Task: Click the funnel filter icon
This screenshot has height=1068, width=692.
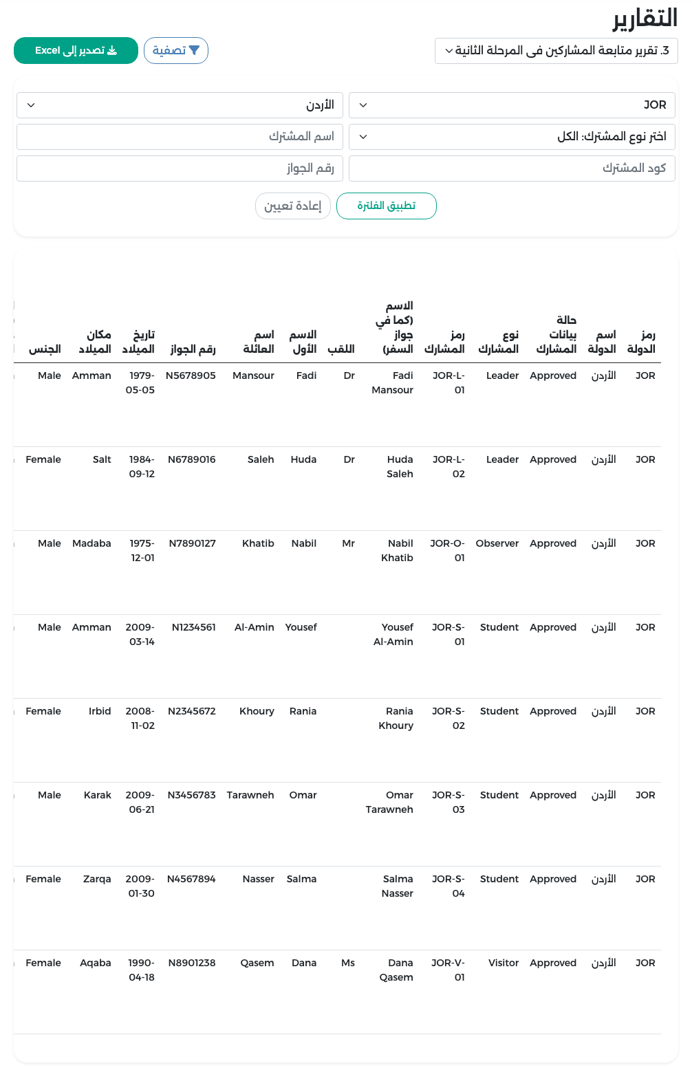Action: 194,51
